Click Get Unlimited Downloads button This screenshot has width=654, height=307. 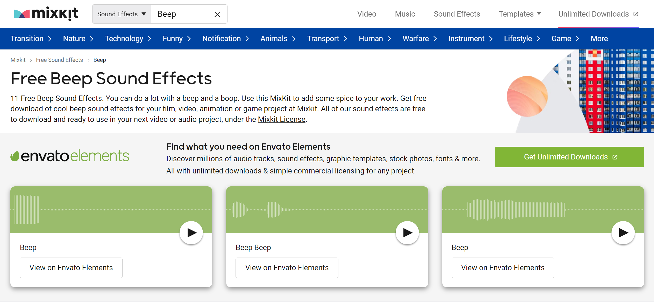point(569,157)
